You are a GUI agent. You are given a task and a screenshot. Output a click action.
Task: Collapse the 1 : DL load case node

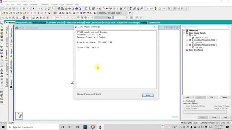(187, 35)
